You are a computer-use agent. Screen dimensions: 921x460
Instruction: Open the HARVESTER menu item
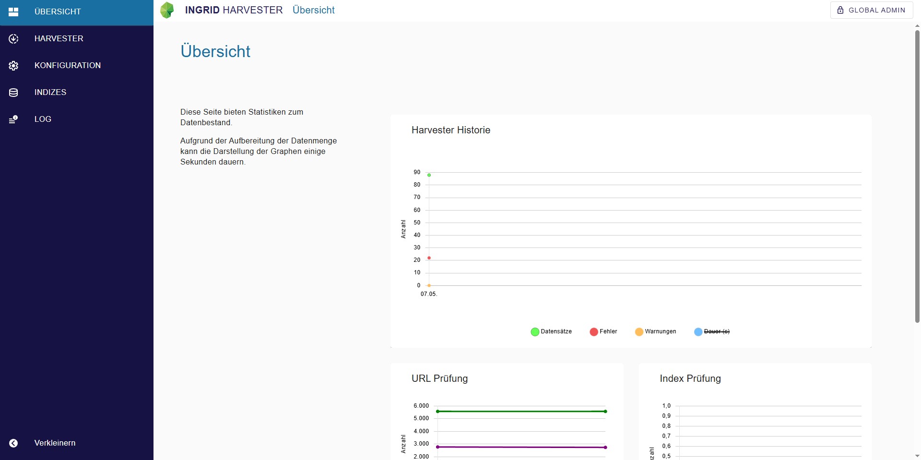(59, 39)
